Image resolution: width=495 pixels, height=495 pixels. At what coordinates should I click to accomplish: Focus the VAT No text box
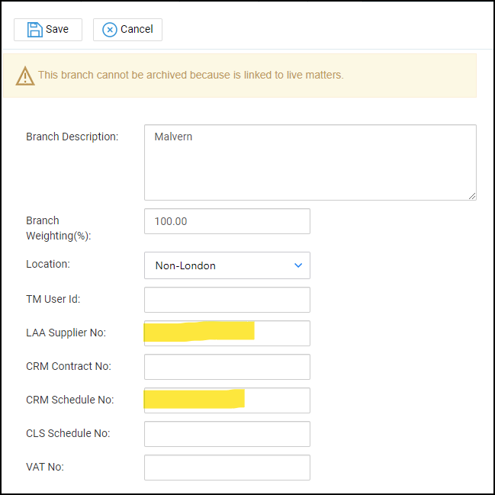(x=227, y=468)
